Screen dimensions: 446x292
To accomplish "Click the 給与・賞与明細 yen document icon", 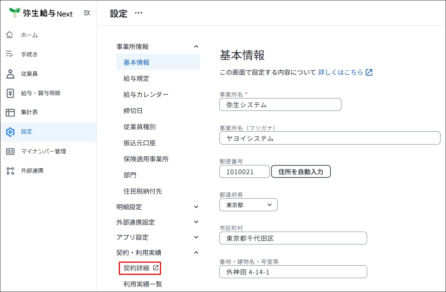I will click(10, 93).
